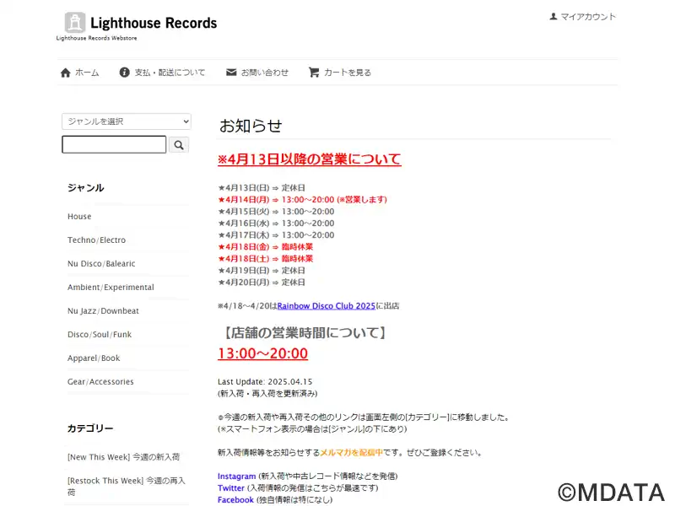675x506 pixels.
Task: Click the カテゴリー sidebar heading
Action: click(90, 428)
